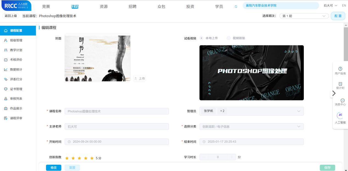The height and width of the screenshot is (171, 348).
Task: Open 数据统计 in the sidebar
Action: click(x=16, y=69)
